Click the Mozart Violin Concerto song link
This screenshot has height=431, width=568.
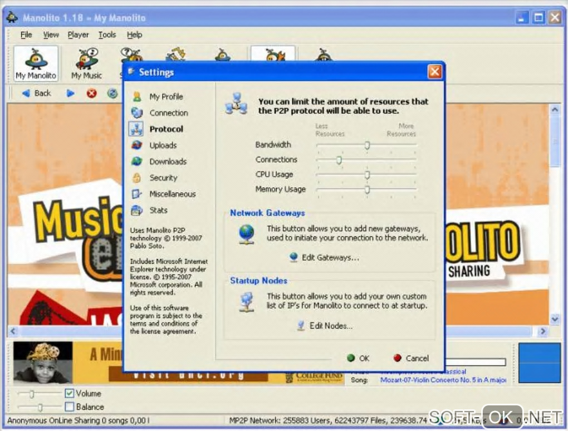click(x=443, y=380)
